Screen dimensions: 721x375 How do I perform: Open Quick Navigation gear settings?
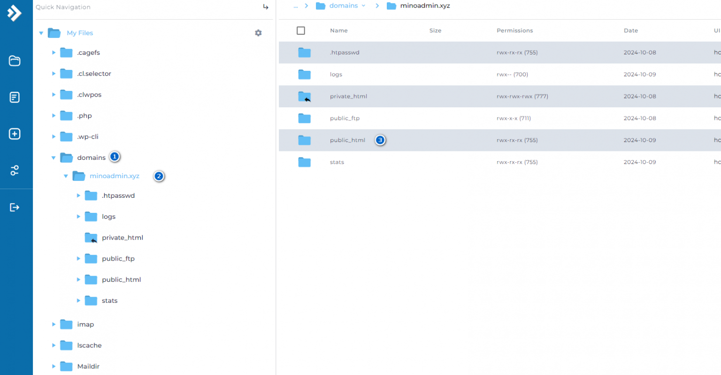point(258,33)
